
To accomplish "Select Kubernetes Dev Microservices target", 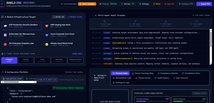I will click(22, 35).
